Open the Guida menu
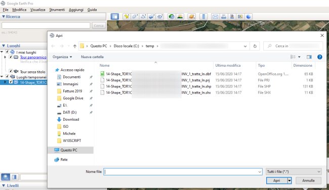This screenshot has width=329, height=190. tap(92, 10)
